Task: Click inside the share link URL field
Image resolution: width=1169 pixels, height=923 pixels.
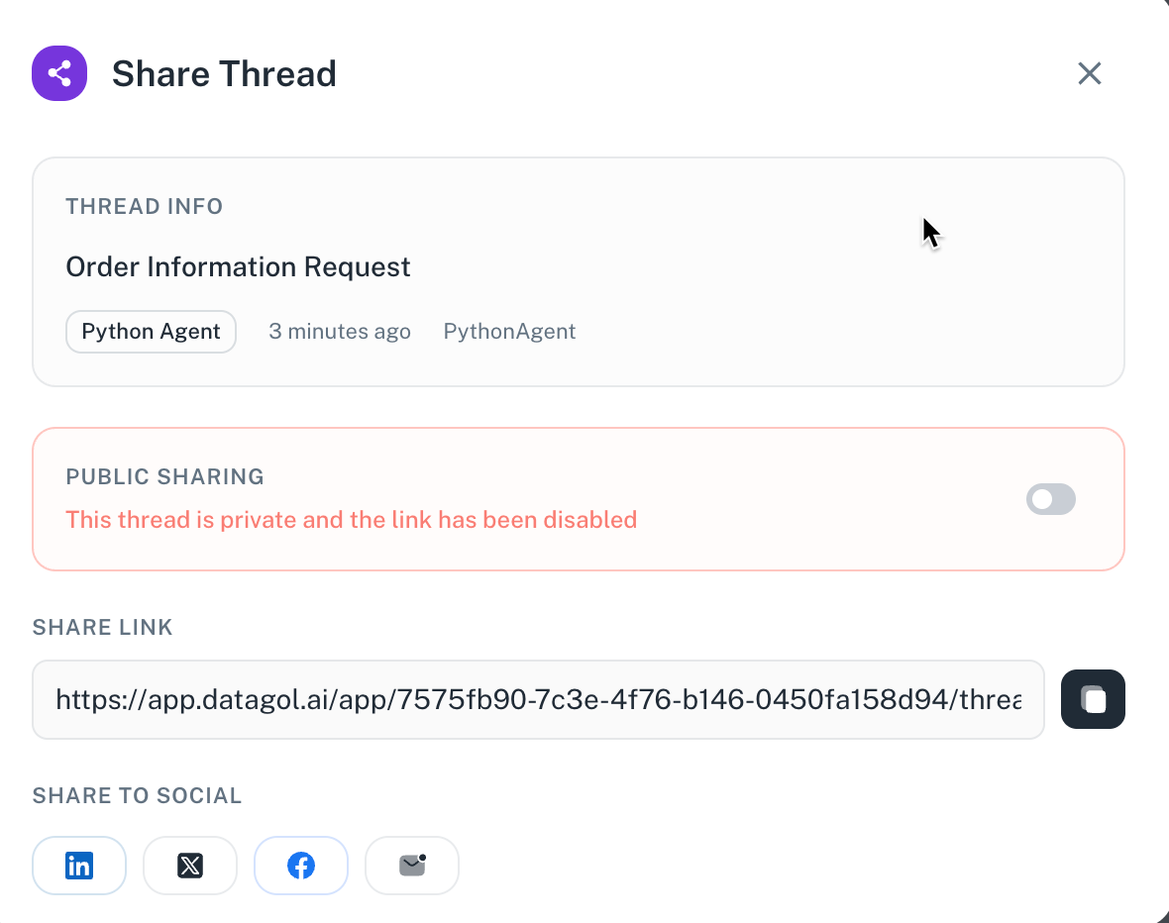Action: click(538, 700)
